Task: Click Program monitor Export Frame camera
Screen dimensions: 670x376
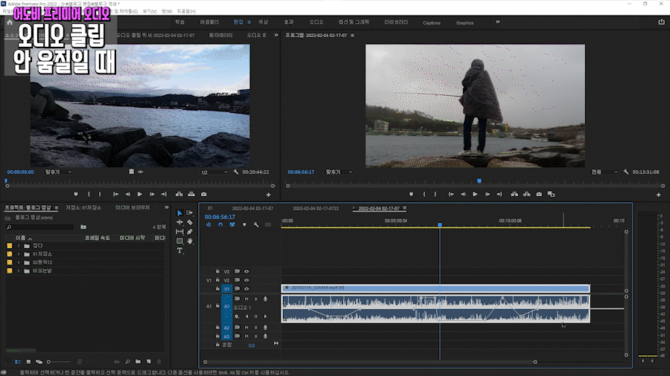Action: coord(539,194)
